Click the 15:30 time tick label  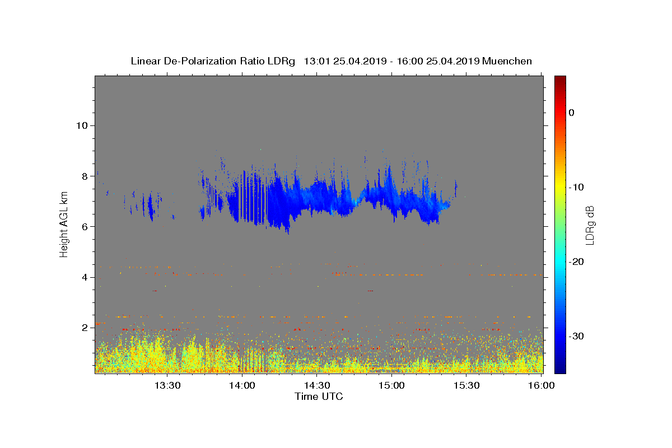pos(466,386)
